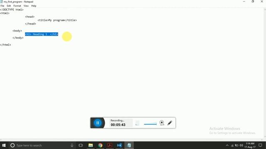Viewport: 266px width, 149px height.
Task: Click the power connection icon in tray
Action: click(236, 145)
